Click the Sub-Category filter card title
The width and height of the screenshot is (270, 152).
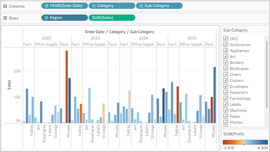[x=235, y=30]
